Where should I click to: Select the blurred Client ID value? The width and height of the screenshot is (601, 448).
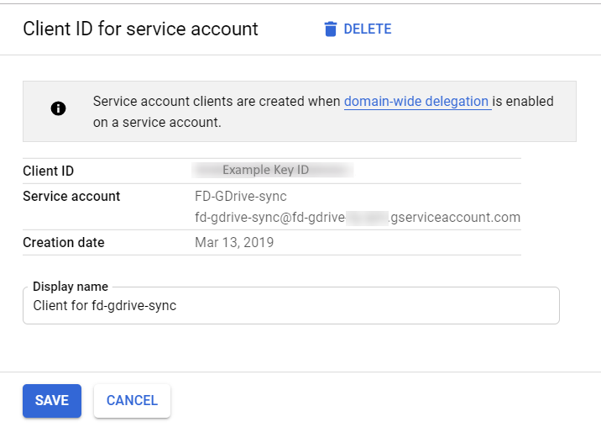(273, 171)
